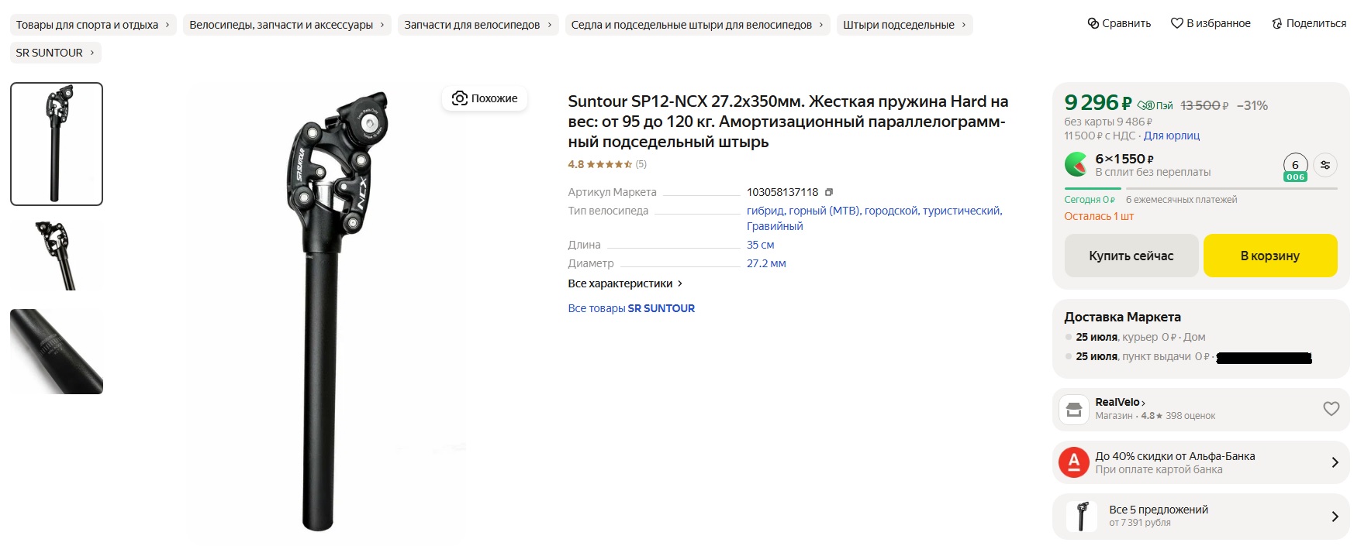This screenshot has width=1354, height=546.
Task: Click the similar items camera icon (Похожие)
Action: tap(460, 98)
